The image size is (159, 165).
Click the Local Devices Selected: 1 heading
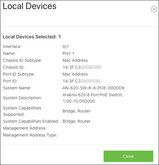[x=32, y=37]
